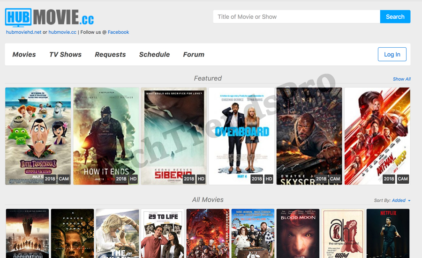Open Blood Moon movie poster
Image resolution: width=422 pixels, height=258 pixels.
(x=298, y=233)
